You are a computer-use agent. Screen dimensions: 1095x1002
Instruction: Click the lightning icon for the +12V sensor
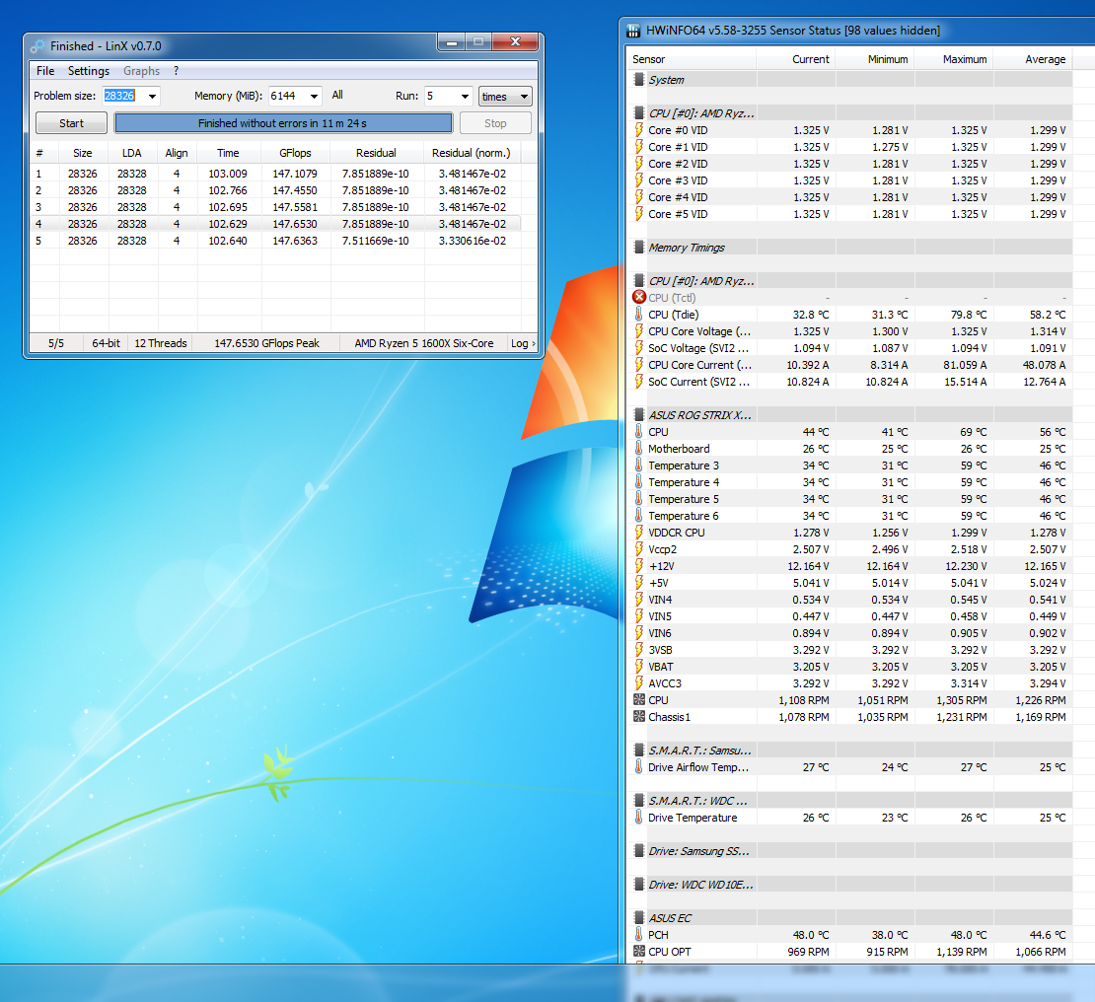point(638,566)
